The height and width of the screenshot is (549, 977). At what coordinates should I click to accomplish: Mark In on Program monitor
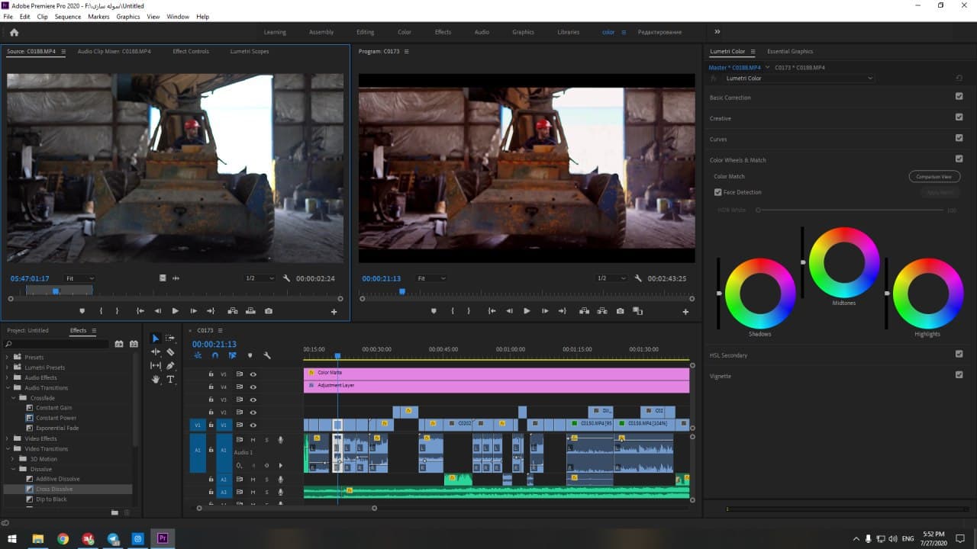pos(453,311)
